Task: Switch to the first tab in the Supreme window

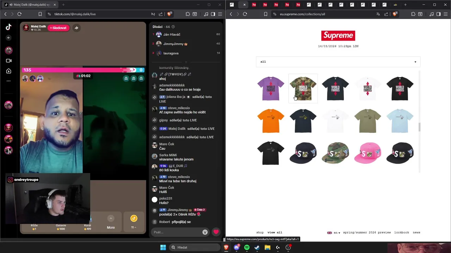Action: pyautogui.click(x=231, y=5)
